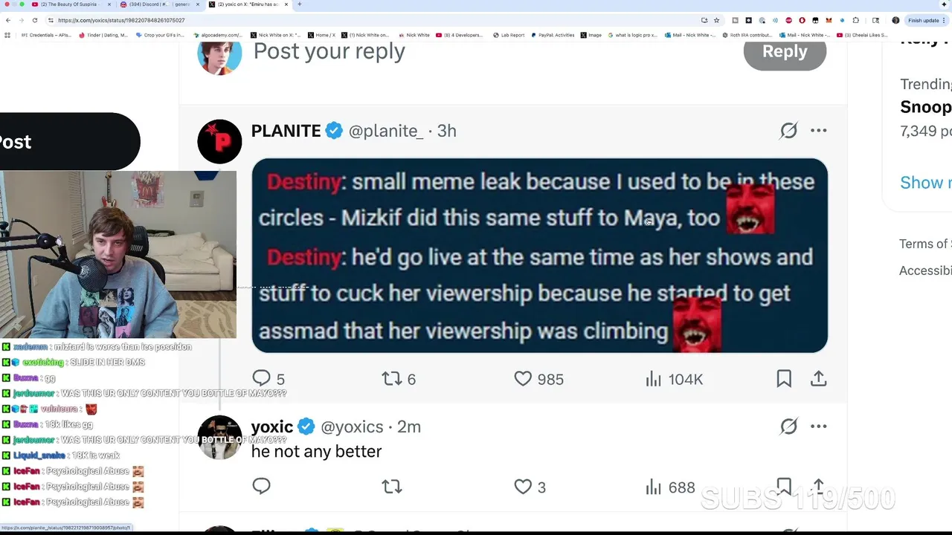952x535 pixels.
Task: Open the @planite_ profile link
Action: (x=385, y=131)
